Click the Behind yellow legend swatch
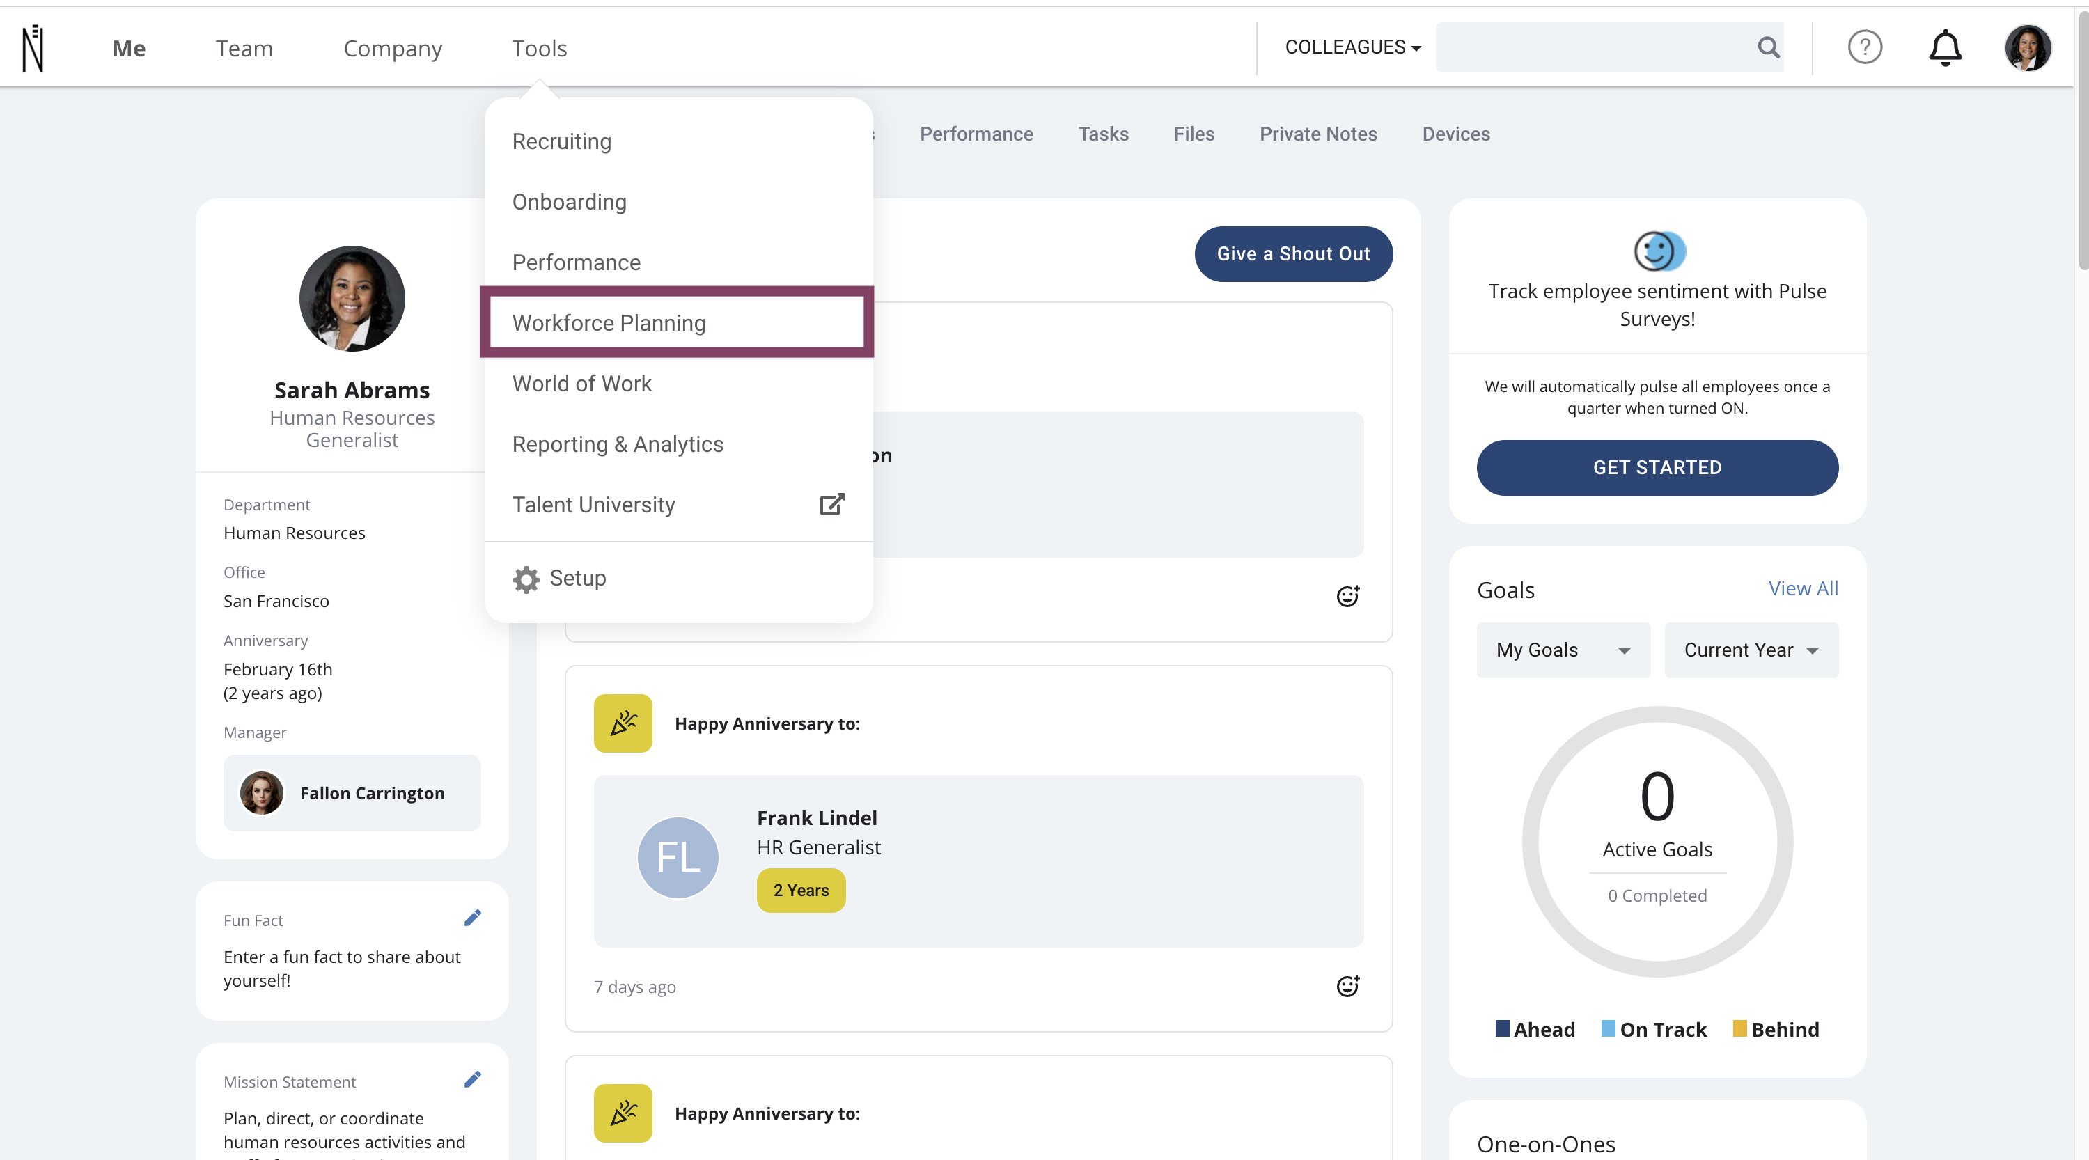The image size is (2089, 1160). tap(1739, 1028)
